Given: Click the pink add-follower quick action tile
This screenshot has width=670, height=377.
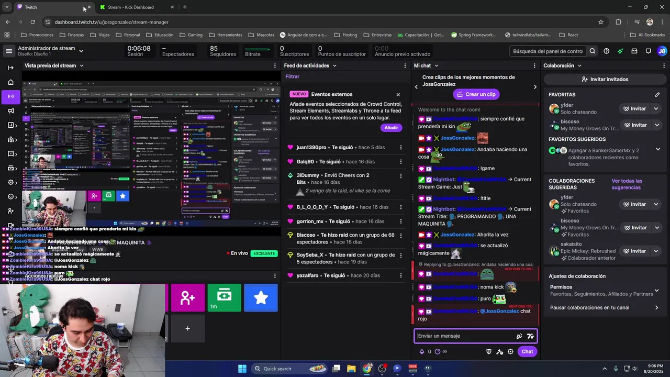Looking at the screenshot, I should click(187, 297).
